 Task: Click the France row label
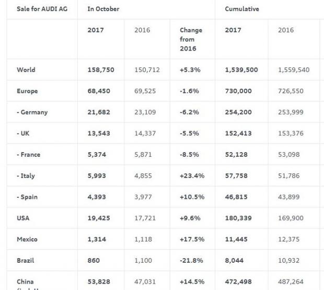[29, 155]
